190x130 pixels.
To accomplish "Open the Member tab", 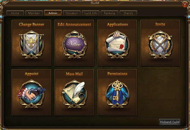I will click(34, 13).
